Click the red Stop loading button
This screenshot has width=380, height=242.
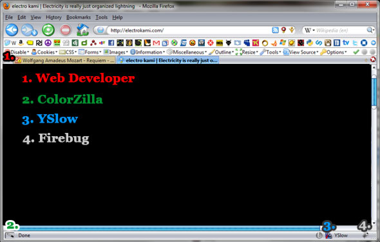[66, 30]
